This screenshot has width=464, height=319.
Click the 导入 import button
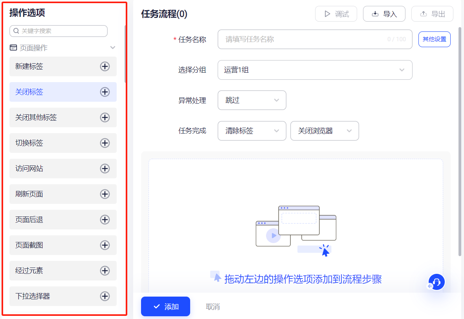click(x=384, y=14)
